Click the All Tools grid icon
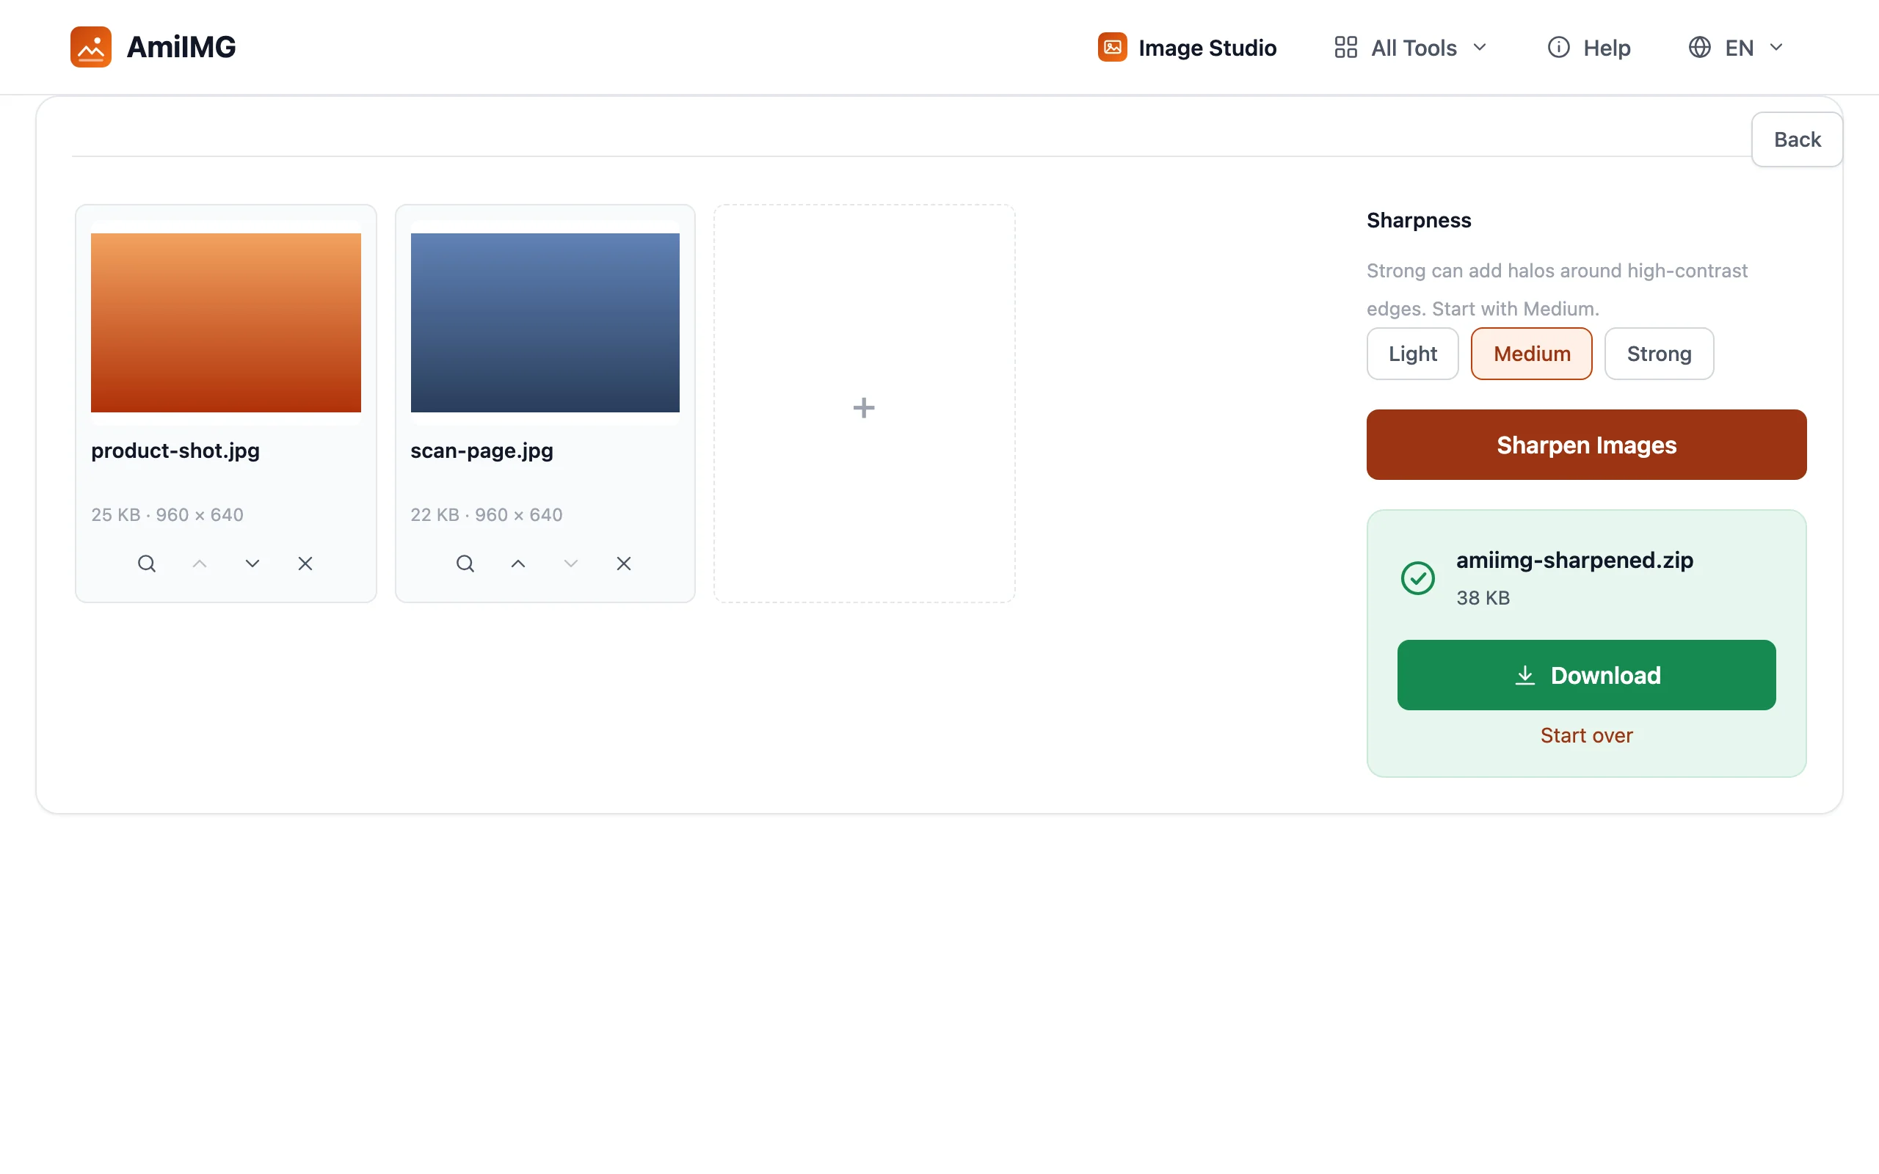Screen dimensions: 1879x1174 coord(1345,48)
